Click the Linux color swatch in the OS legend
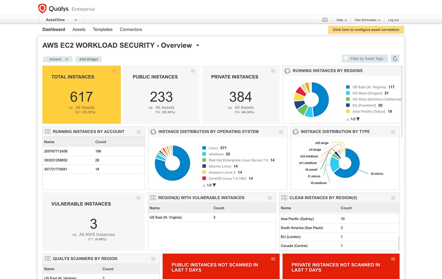 tap(204, 148)
